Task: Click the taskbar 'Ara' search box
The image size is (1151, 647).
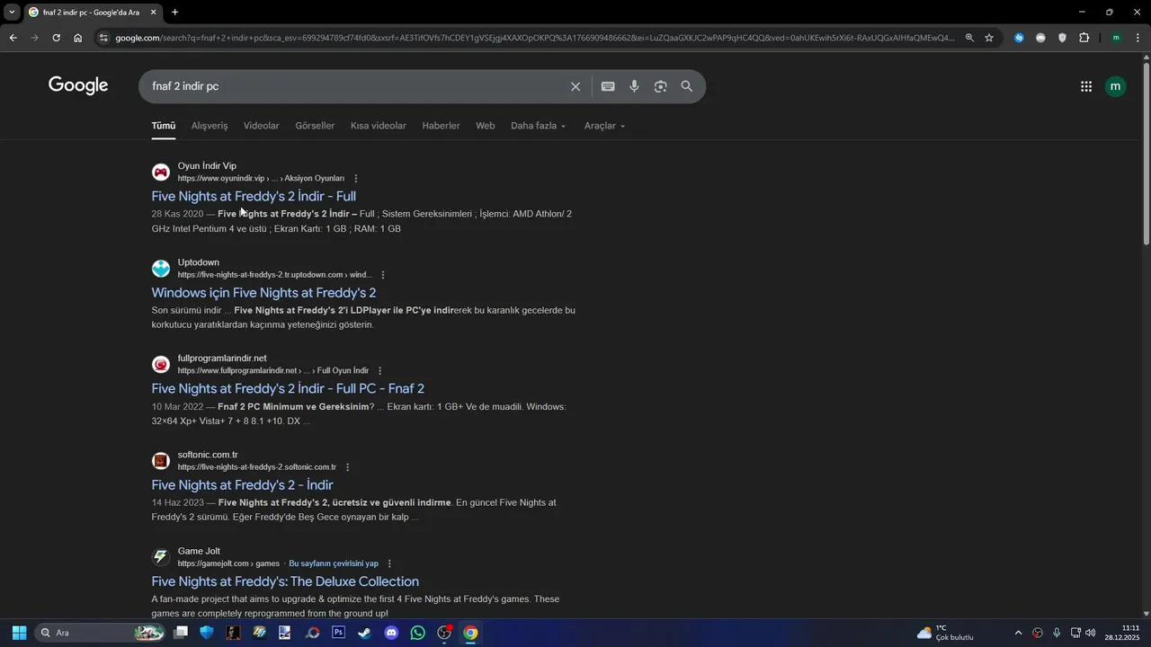Action: point(101,633)
